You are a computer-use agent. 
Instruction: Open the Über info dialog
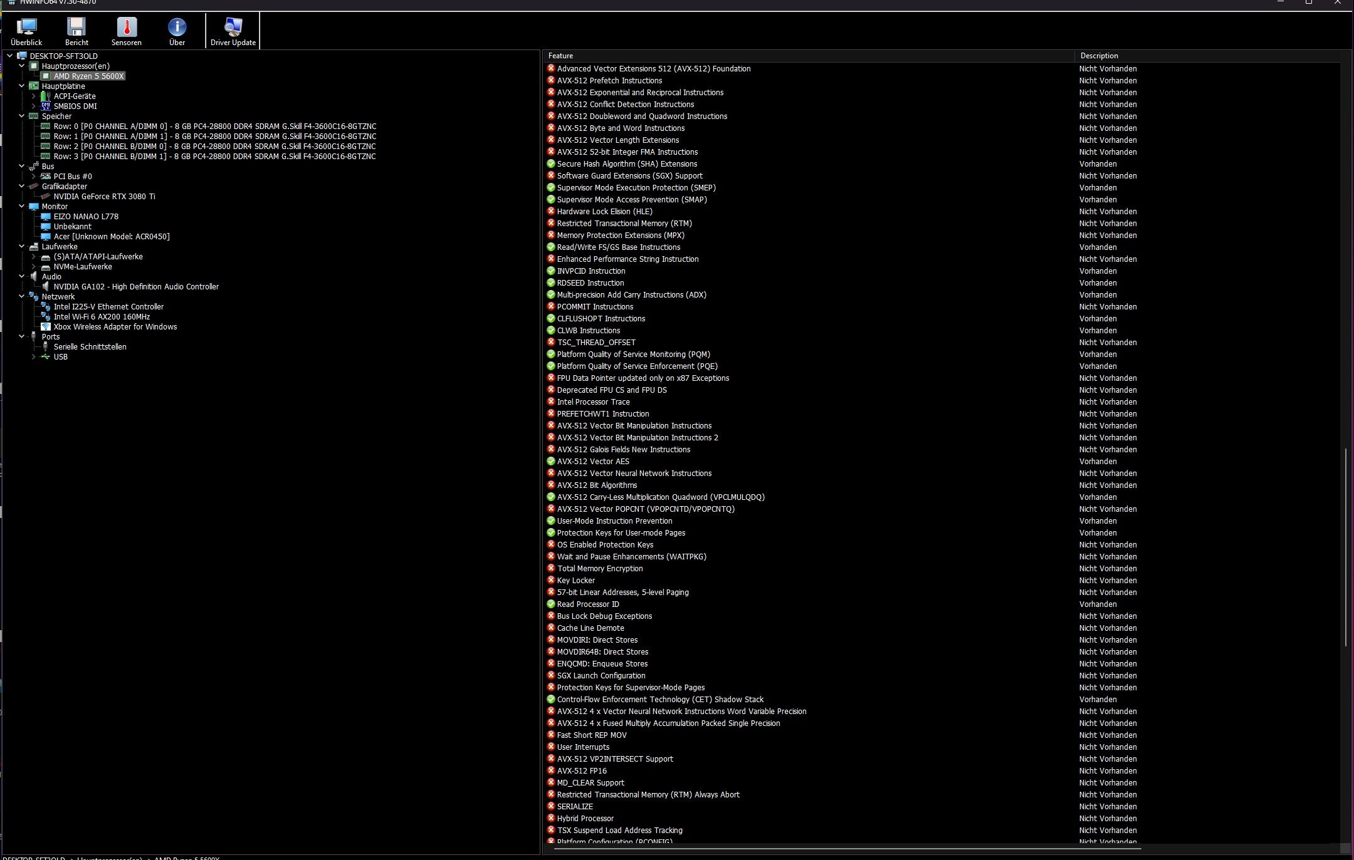point(177,31)
